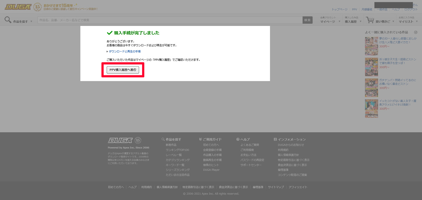Open サポートセンター link in footer

pos(251,165)
